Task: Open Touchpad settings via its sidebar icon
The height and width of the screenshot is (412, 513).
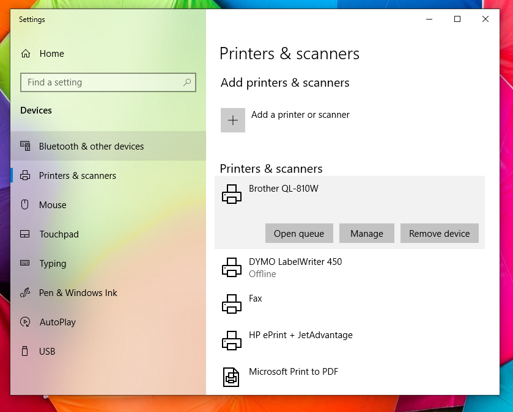Action: click(24, 234)
